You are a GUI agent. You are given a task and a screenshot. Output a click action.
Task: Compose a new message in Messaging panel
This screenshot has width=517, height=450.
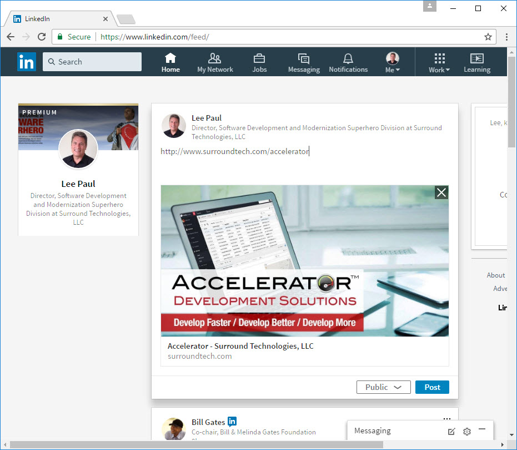(451, 431)
